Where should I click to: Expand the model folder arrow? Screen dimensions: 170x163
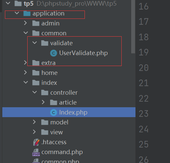pos(34,122)
